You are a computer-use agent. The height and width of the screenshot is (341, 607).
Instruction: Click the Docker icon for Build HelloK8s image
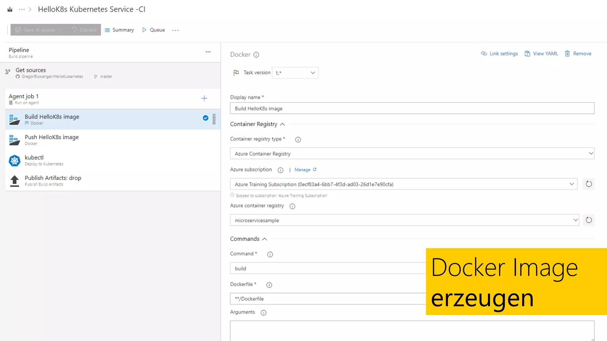15,120
